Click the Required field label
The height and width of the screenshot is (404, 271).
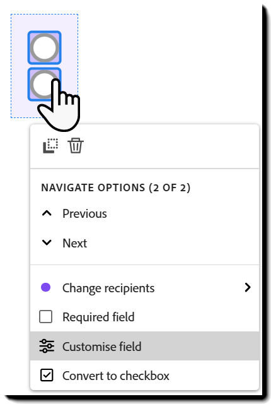tap(98, 317)
